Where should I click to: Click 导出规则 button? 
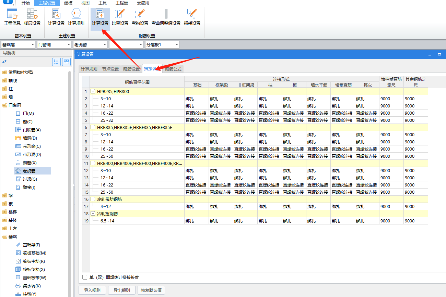122,290
